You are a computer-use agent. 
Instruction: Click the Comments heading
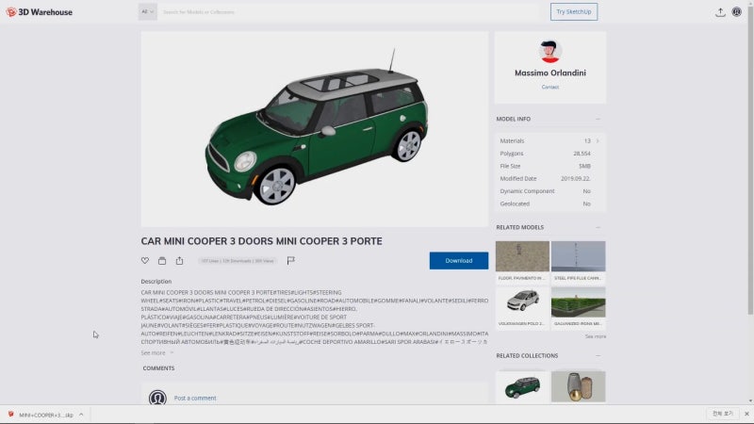158,368
